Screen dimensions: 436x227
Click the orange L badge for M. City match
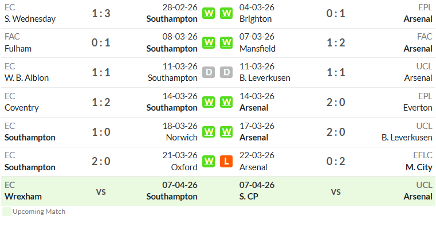tap(226, 161)
